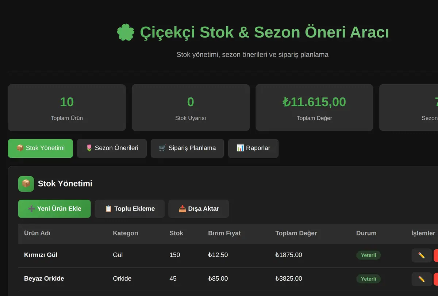Click the unit price ₺85.00
438x296 pixels.
point(218,278)
